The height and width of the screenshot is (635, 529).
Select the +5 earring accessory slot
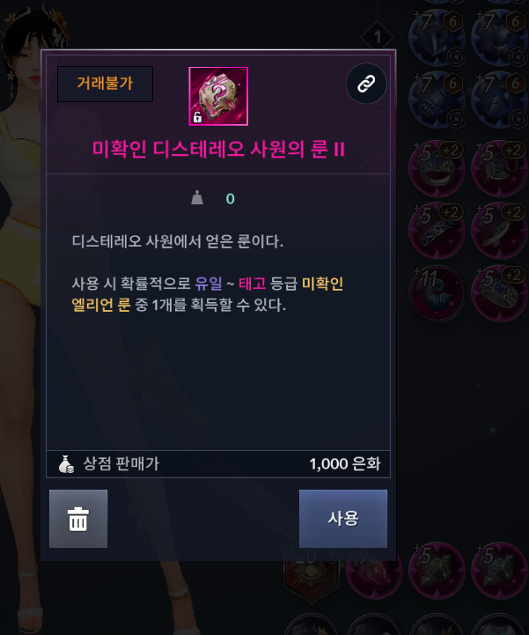(500, 231)
